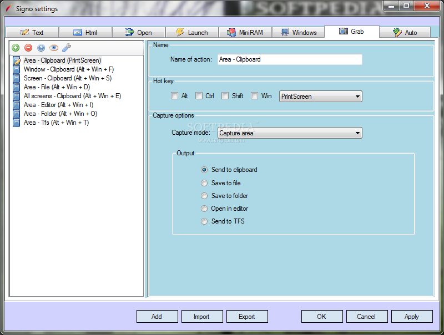This screenshot has width=444, height=335.
Task: Click the icon beside Area - Clipboard (PrintScreen)
Action: point(17,60)
